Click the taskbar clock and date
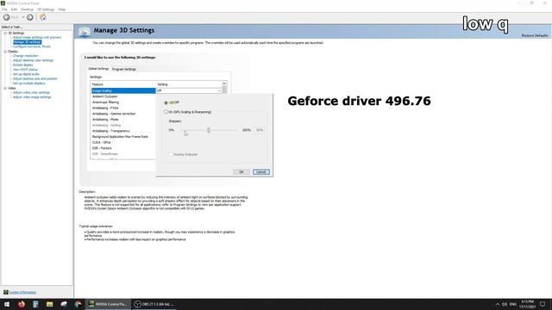This screenshot has height=310, width=552. tap(527, 304)
